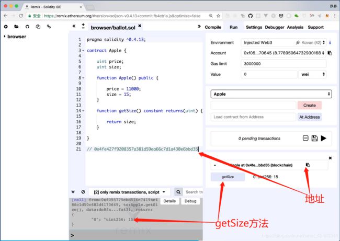Collapse the left file panel with double chevron

pyautogui.click(x=74, y=26)
